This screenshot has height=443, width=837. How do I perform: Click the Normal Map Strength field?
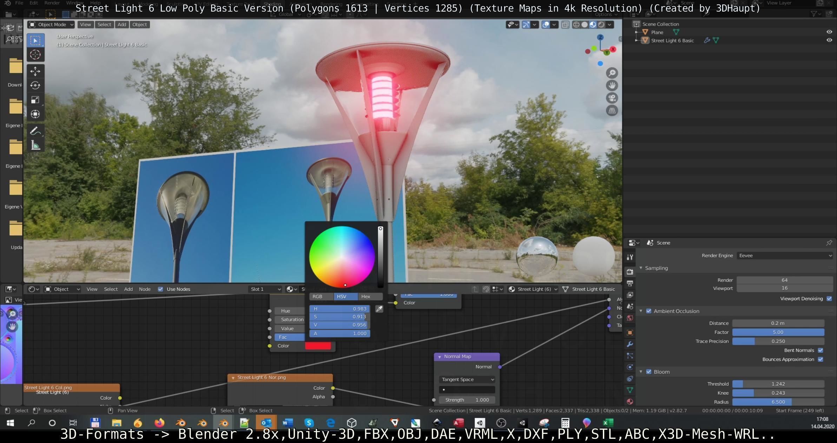pyautogui.click(x=467, y=400)
